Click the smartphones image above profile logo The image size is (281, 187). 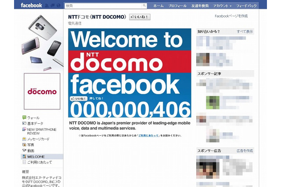[x=42, y=43]
